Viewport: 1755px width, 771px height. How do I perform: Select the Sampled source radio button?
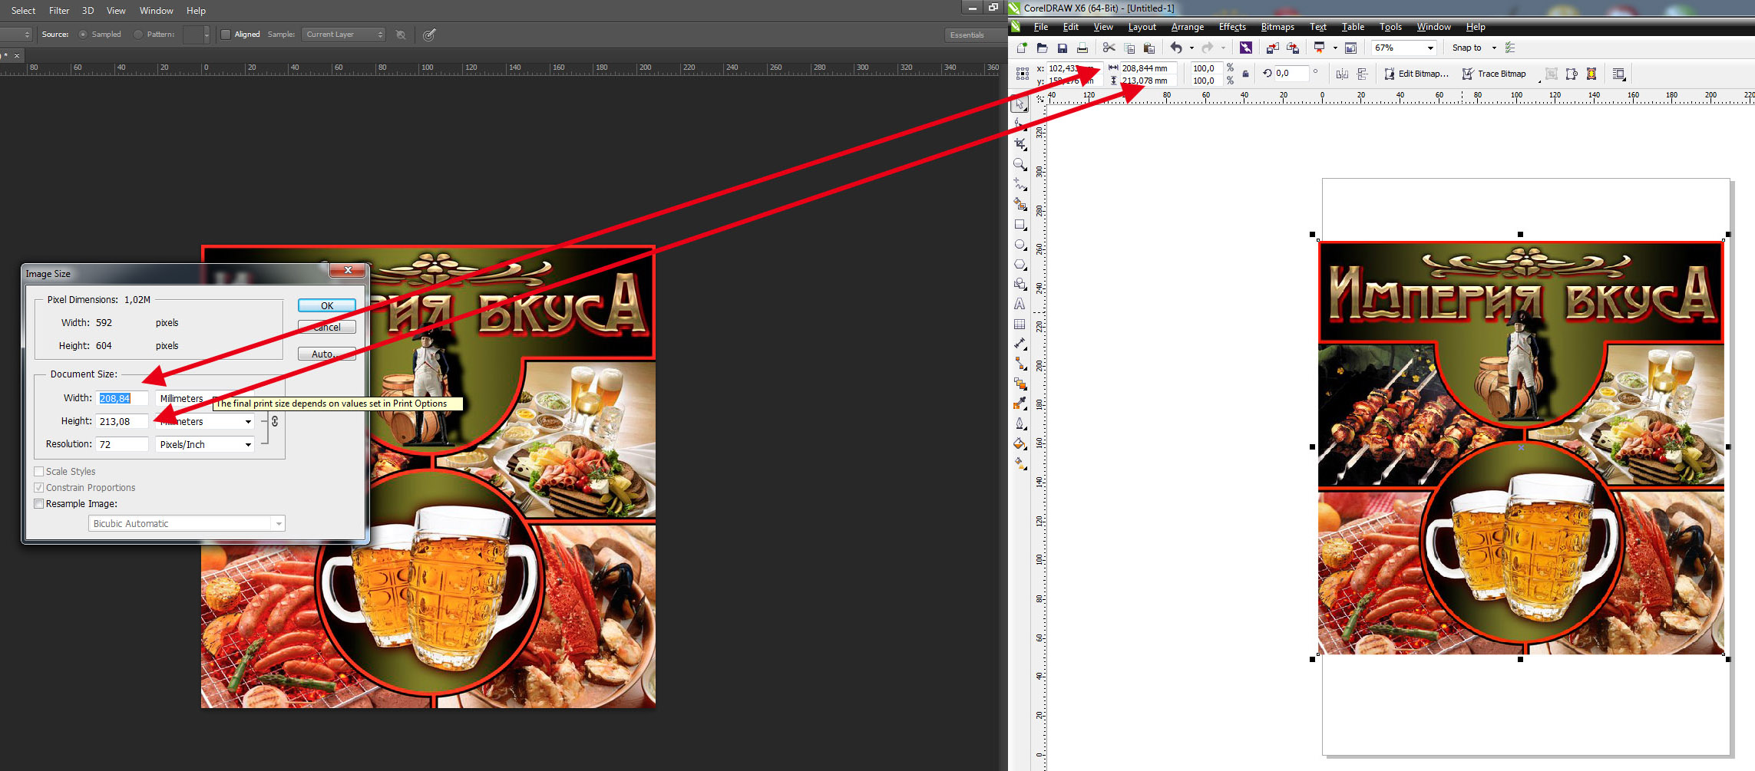tap(83, 35)
